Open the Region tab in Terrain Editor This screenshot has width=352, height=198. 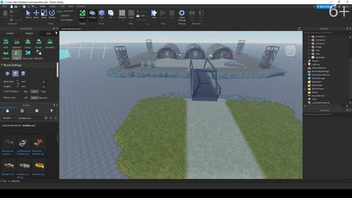(x=29, y=33)
